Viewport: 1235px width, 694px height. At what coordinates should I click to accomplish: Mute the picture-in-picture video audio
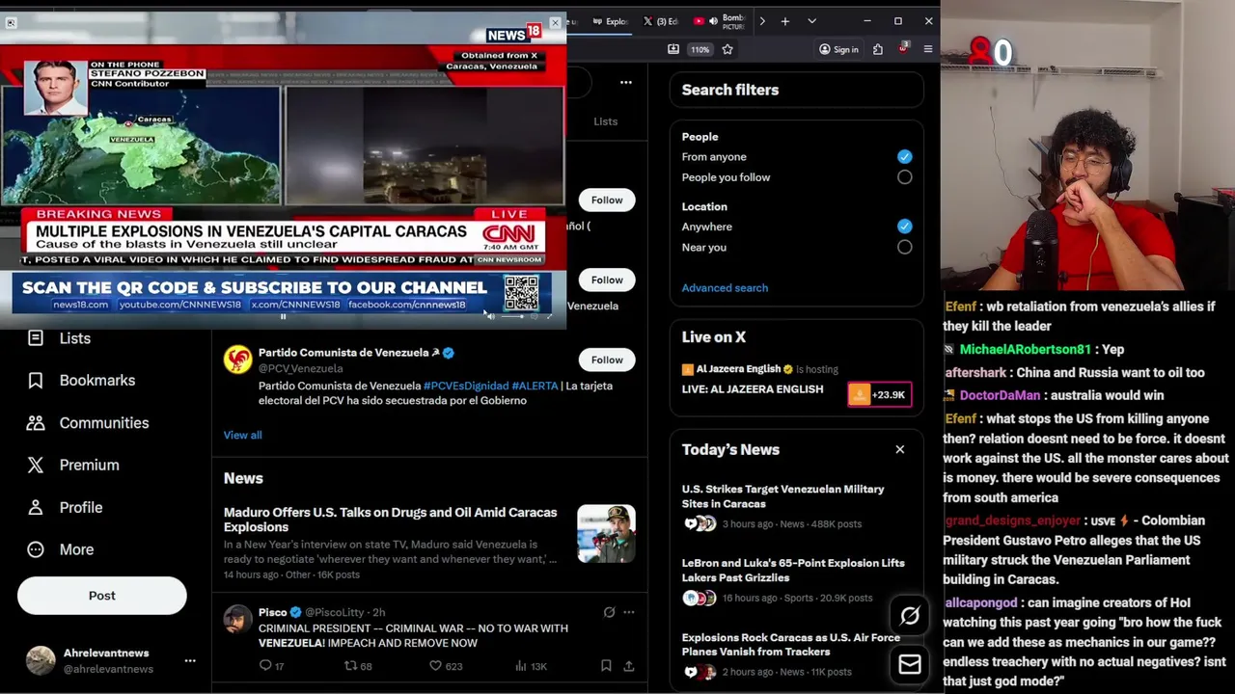[490, 316]
